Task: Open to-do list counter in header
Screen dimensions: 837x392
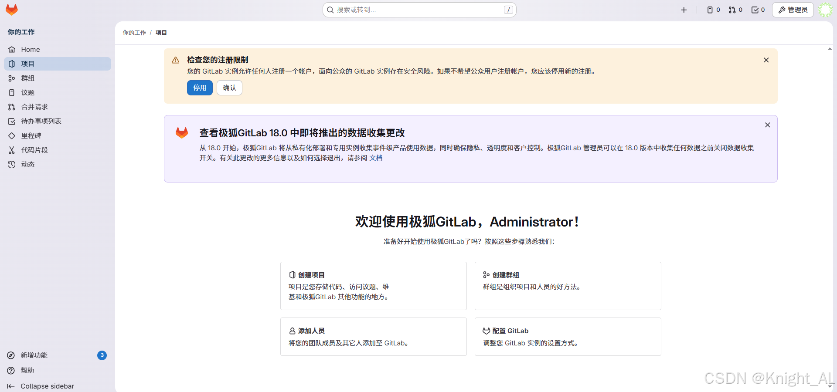Action: click(758, 10)
